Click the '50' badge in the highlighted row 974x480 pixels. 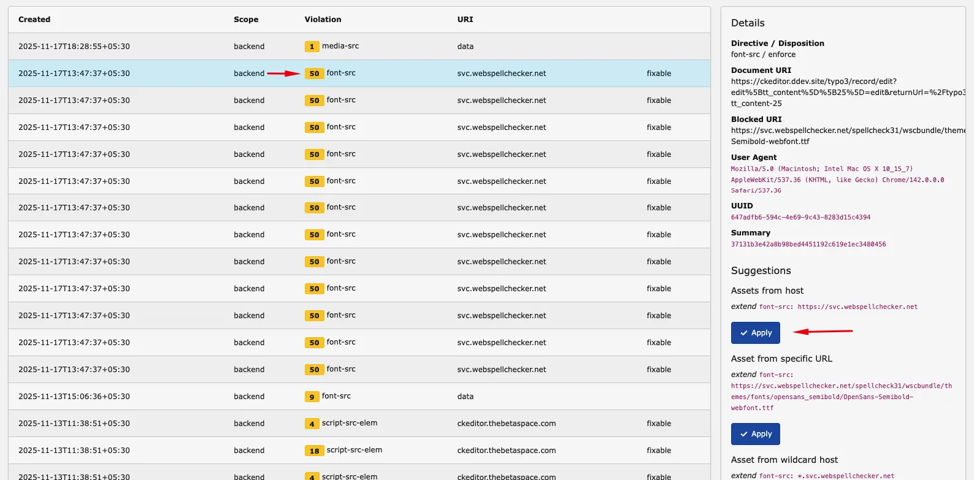point(314,74)
